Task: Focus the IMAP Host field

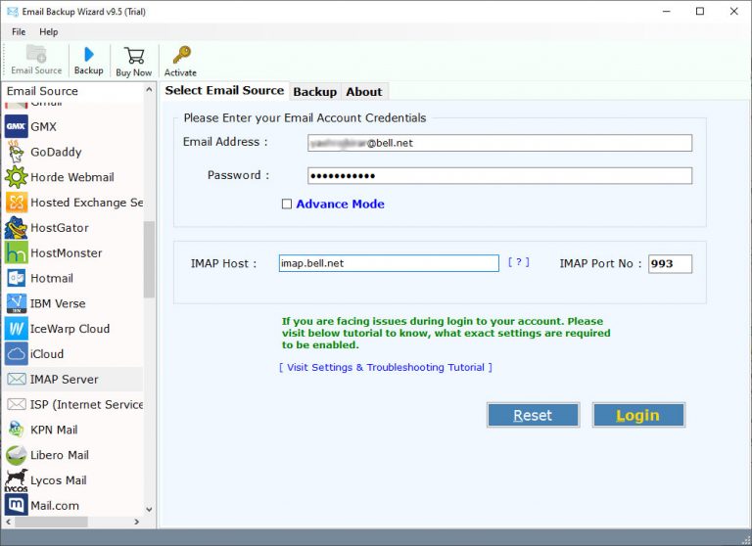Action: [x=389, y=263]
